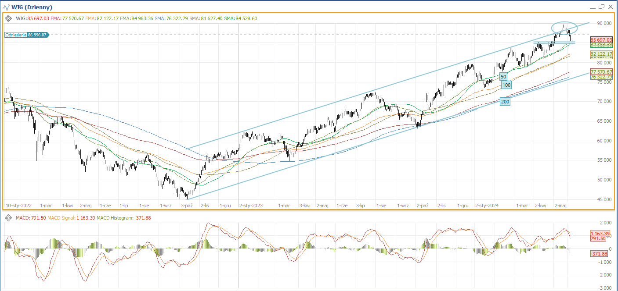Select the '100' moving average label box
Image resolution: width=618 pixels, height=291 pixels.
(506, 85)
